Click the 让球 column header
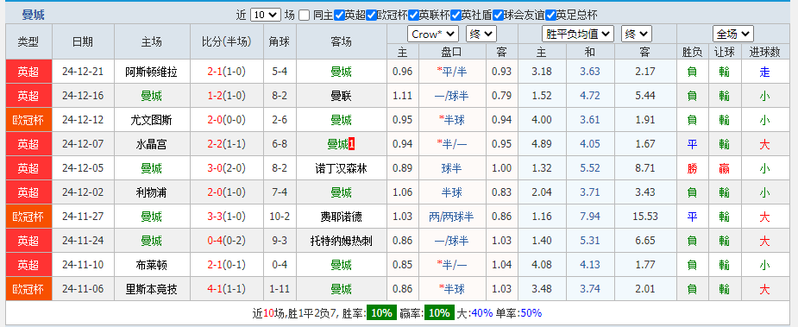 pos(724,52)
